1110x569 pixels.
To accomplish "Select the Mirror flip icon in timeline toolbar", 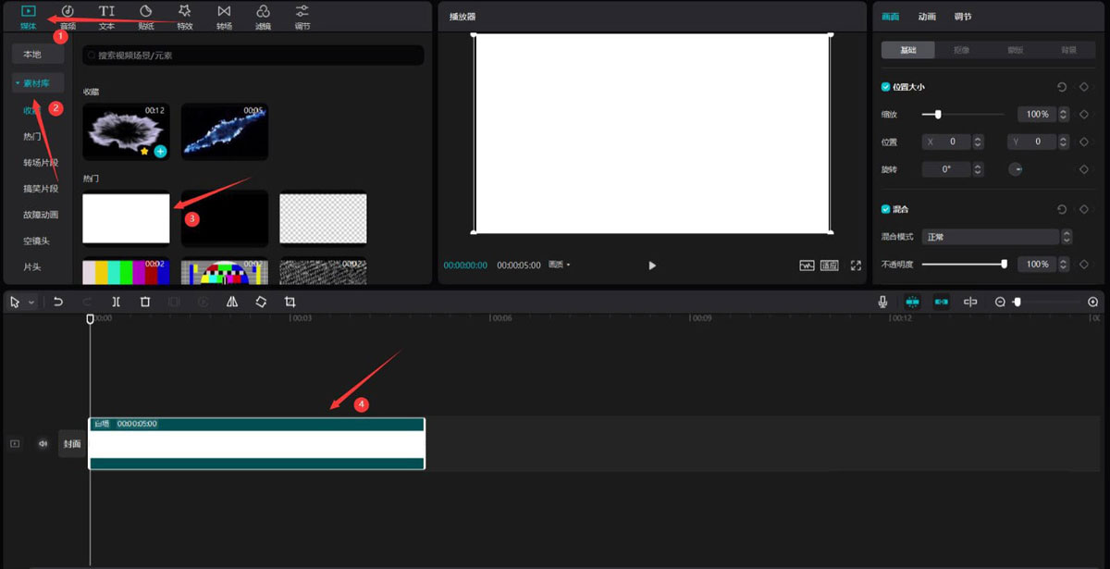I will point(232,302).
